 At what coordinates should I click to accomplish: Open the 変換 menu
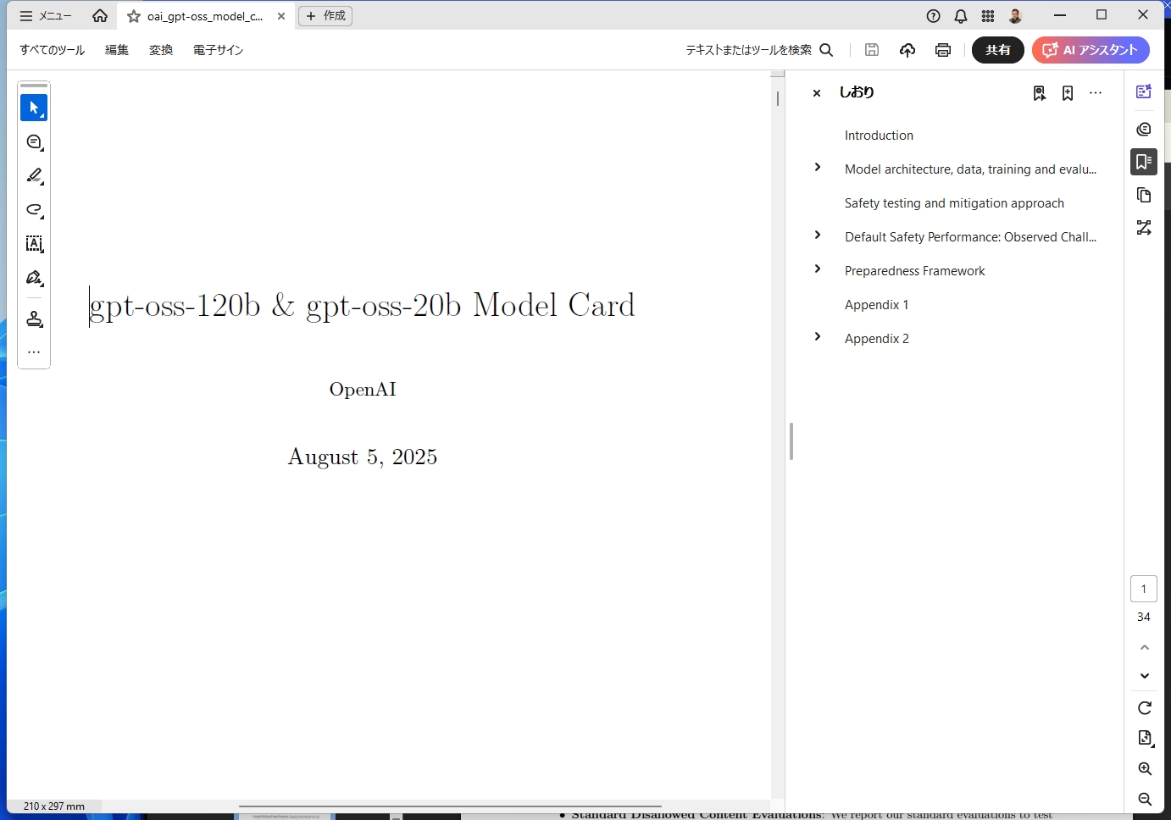(x=161, y=50)
